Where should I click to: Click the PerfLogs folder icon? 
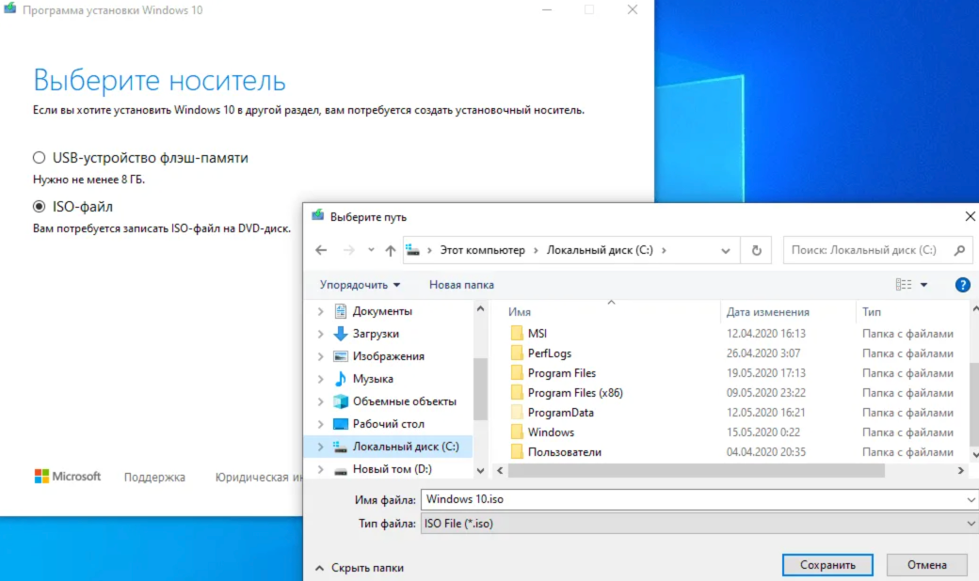coord(517,353)
